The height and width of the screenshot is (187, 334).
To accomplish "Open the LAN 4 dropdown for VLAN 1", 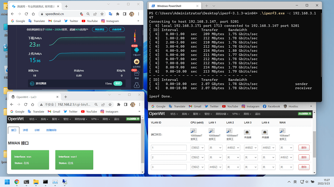I will [x=269, y=148].
